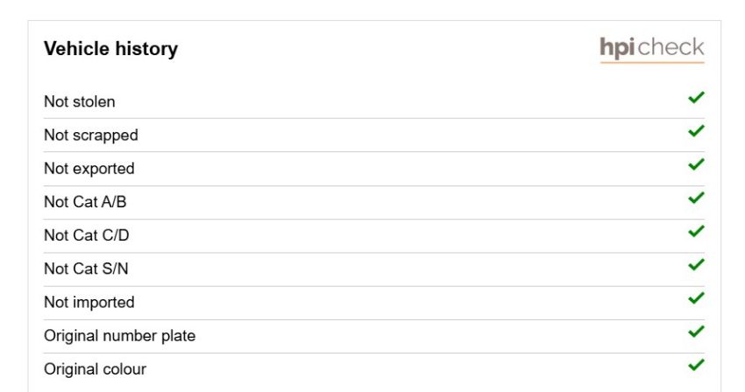Click the Vehicle history heading
The image size is (745, 392).
(110, 49)
